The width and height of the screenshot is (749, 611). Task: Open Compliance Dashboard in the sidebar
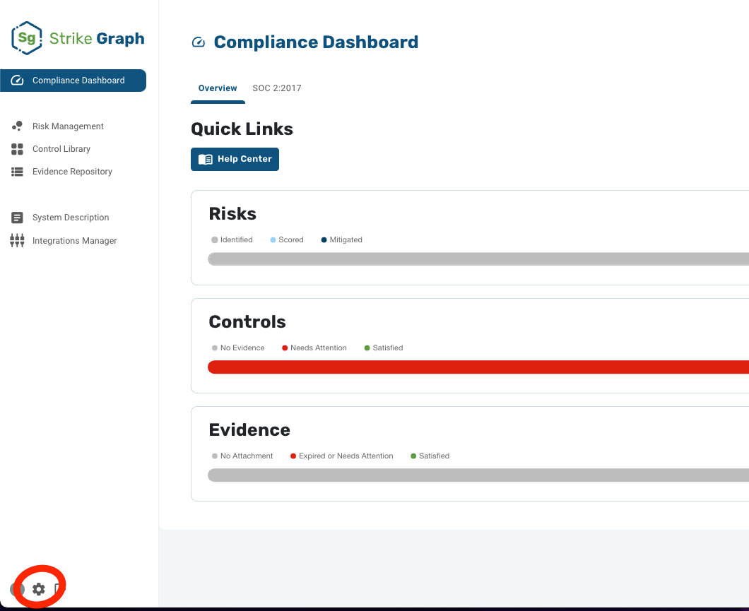coord(73,81)
